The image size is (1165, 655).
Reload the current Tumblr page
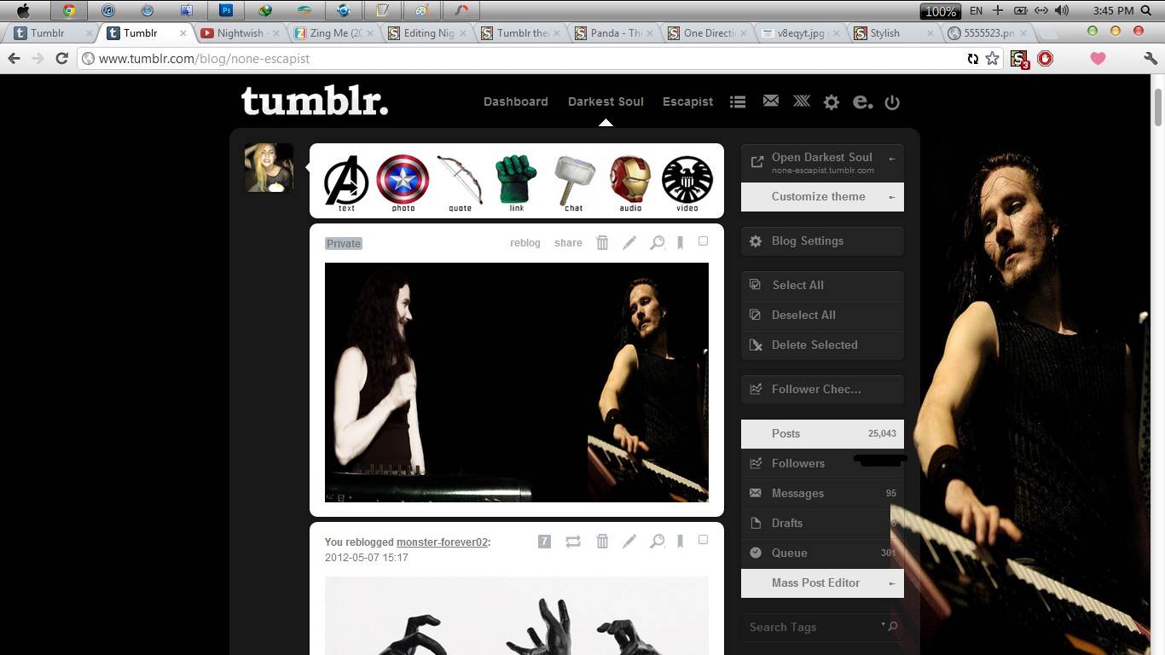(x=61, y=59)
